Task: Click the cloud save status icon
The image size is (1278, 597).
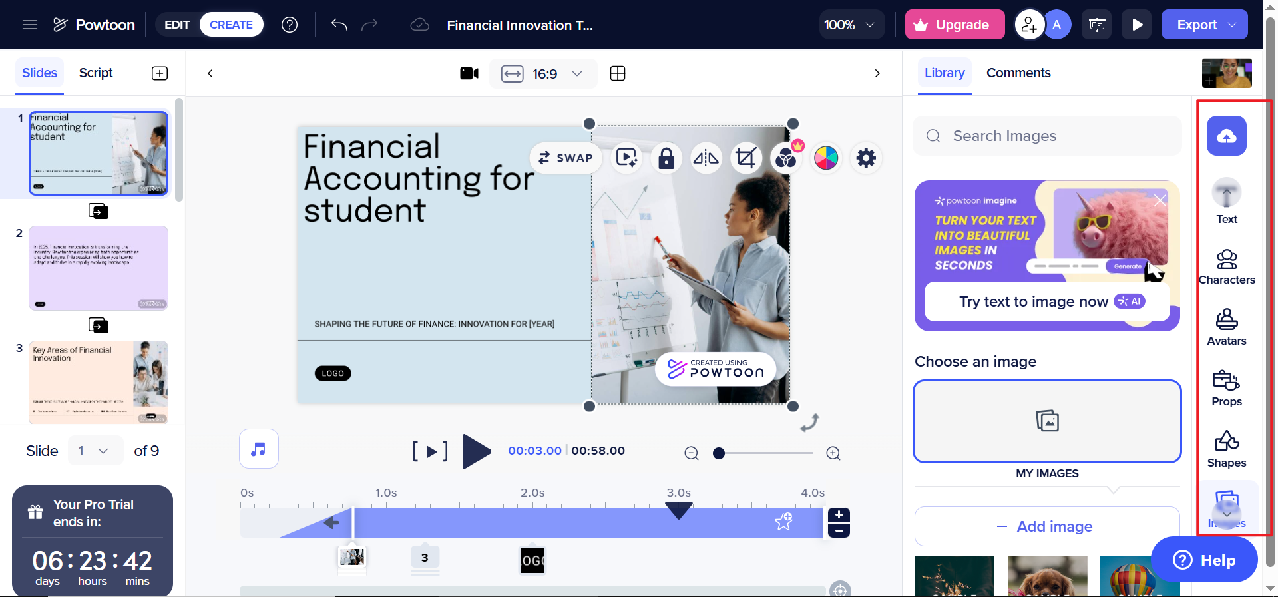Action: pyautogui.click(x=419, y=25)
